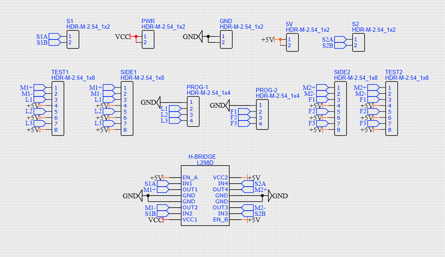Click the OUT1 pin name on L298D

pos(190,190)
